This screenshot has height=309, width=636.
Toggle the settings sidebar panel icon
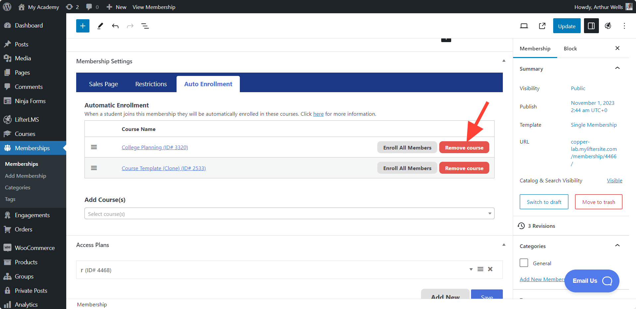click(591, 26)
